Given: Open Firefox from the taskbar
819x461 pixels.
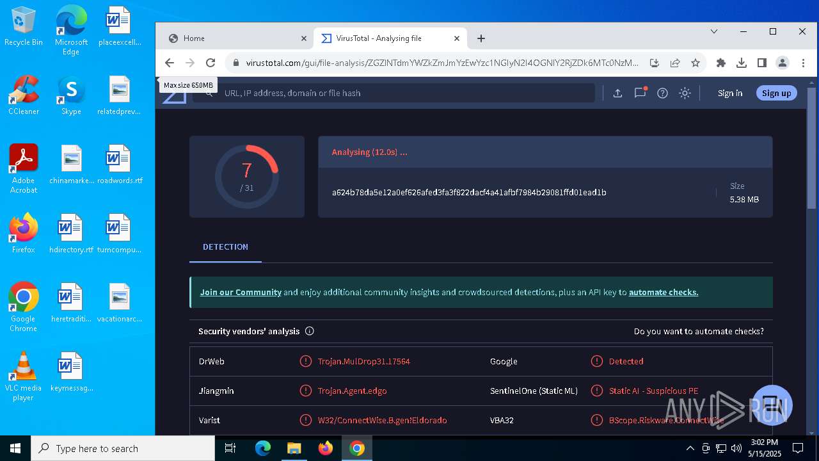Looking at the screenshot, I should coord(326,448).
